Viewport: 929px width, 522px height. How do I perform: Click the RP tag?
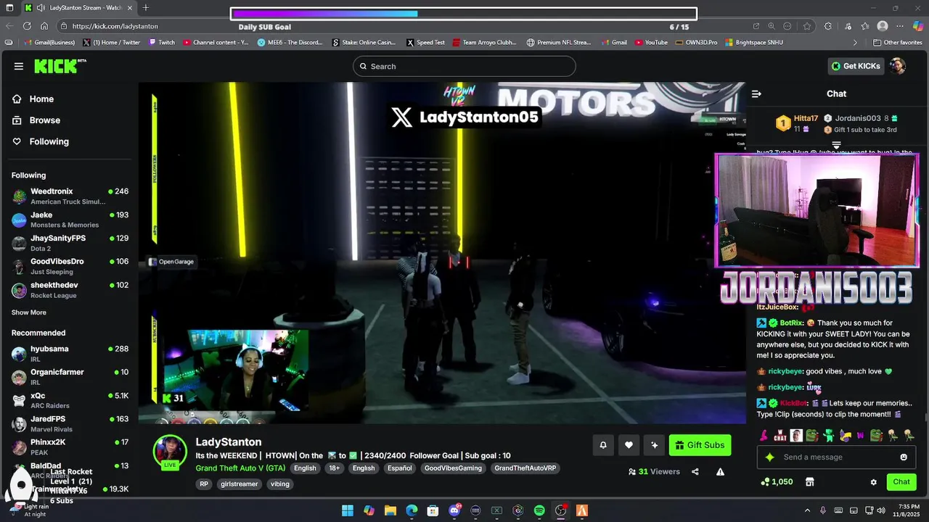(204, 484)
